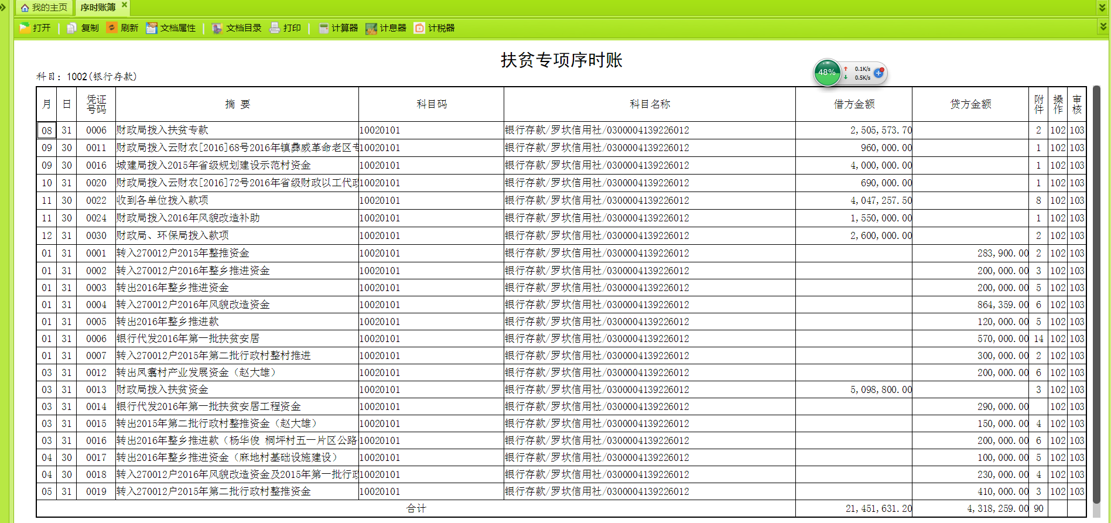Click voucher number 0019
This screenshot has width=1111, height=523.
(x=96, y=491)
